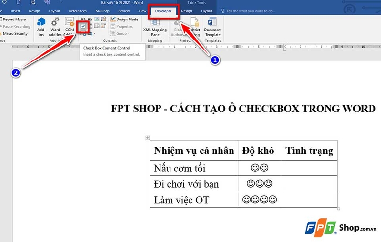Switch to the Design tab next to Insert

click(34, 11)
